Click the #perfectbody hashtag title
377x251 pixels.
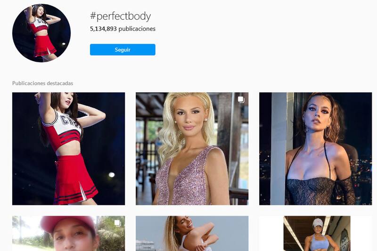coord(121,16)
